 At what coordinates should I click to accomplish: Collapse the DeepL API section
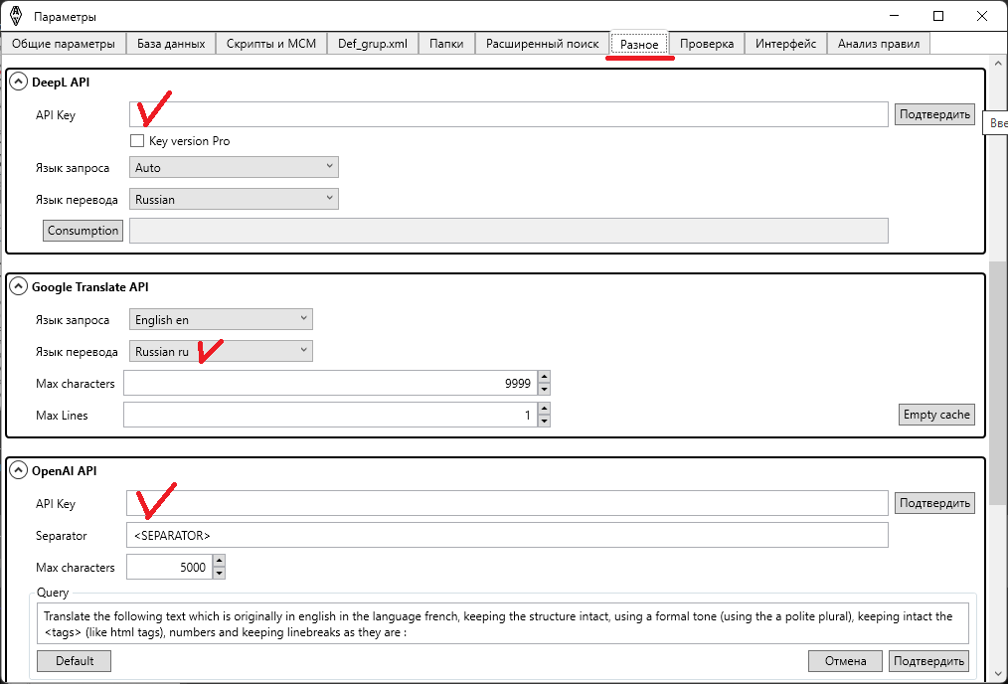[18, 83]
